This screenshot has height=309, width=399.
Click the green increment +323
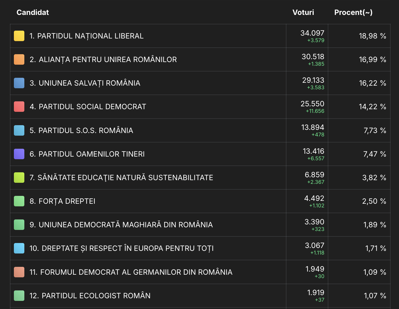click(x=318, y=229)
